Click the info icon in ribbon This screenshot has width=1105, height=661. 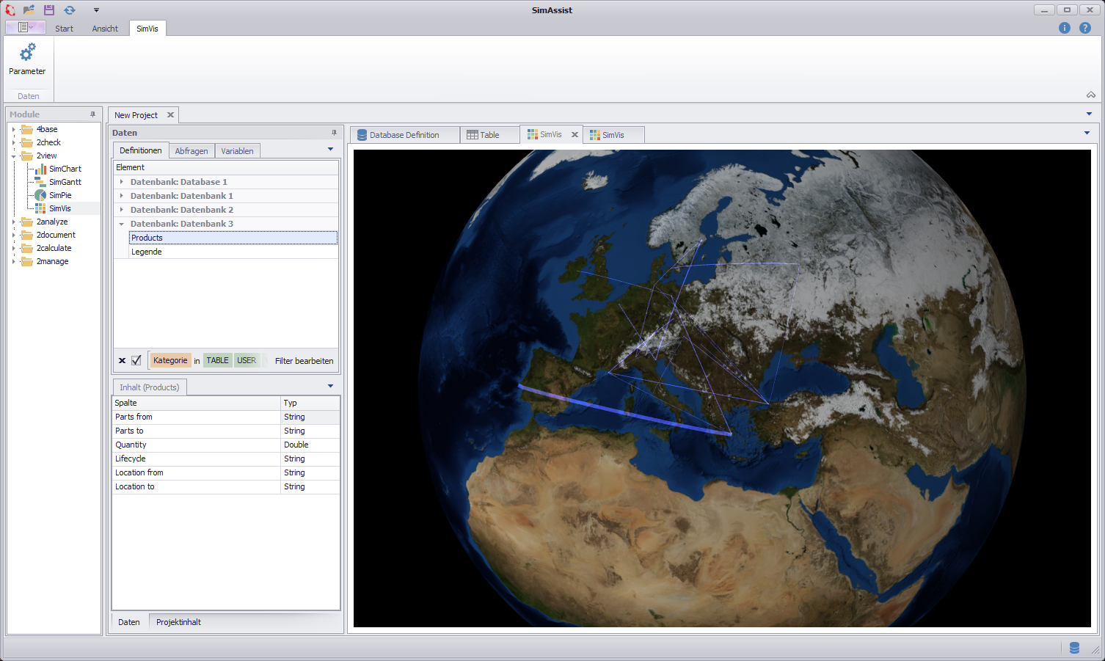pyautogui.click(x=1065, y=28)
